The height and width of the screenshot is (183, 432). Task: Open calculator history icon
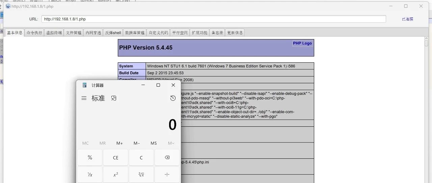tap(173, 98)
